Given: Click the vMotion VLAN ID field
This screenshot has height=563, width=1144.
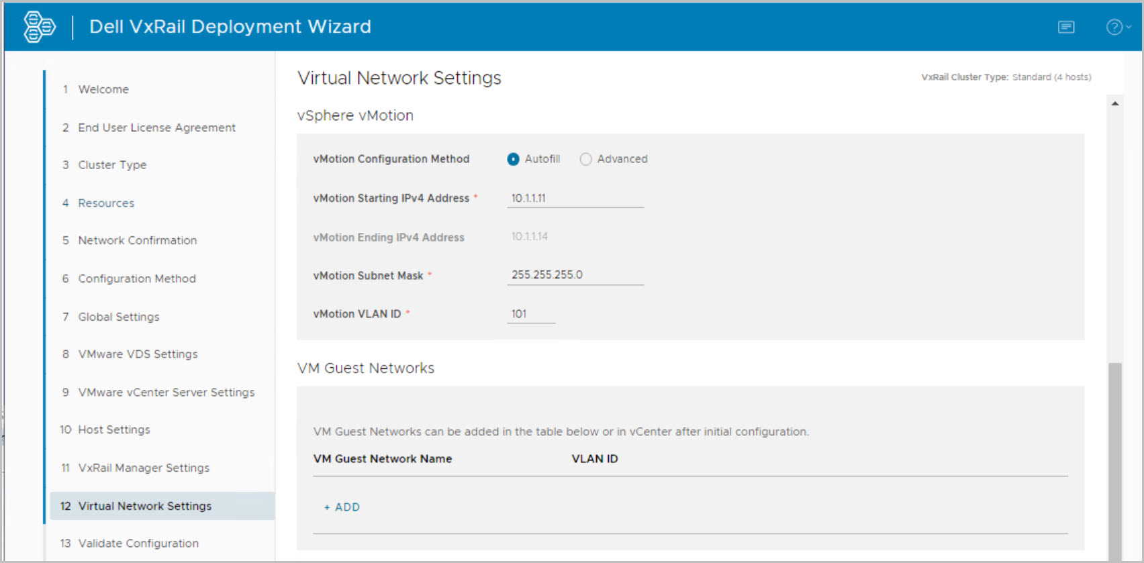Looking at the screenshot, I should [530, 314].
